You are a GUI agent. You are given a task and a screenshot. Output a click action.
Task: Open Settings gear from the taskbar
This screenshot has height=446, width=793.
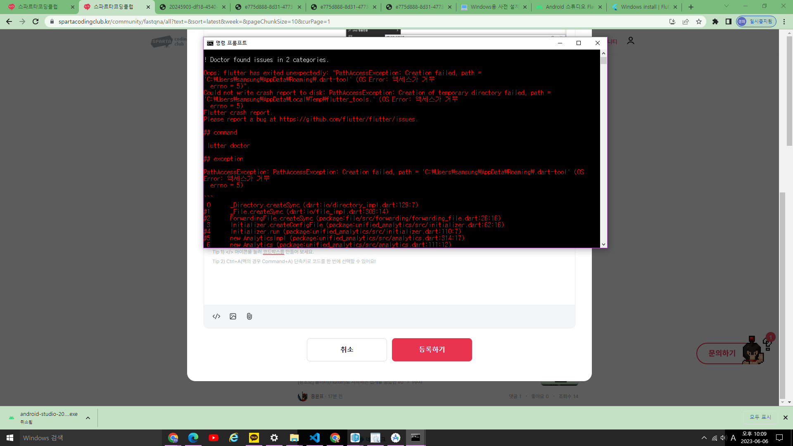[274, 438]
